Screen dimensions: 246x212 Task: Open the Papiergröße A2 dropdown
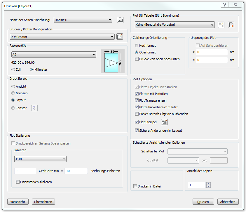point(54,55)
